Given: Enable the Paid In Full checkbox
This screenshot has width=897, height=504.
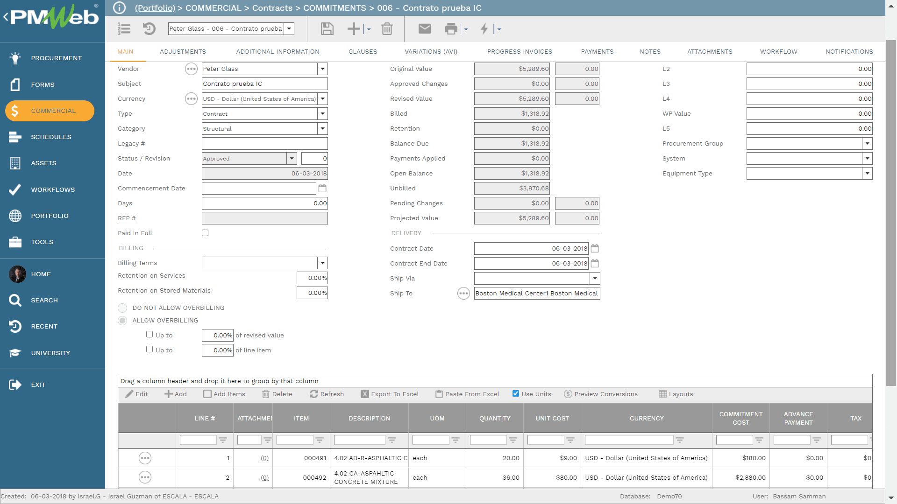Looking at the screenshot, I should coord(205,232).
